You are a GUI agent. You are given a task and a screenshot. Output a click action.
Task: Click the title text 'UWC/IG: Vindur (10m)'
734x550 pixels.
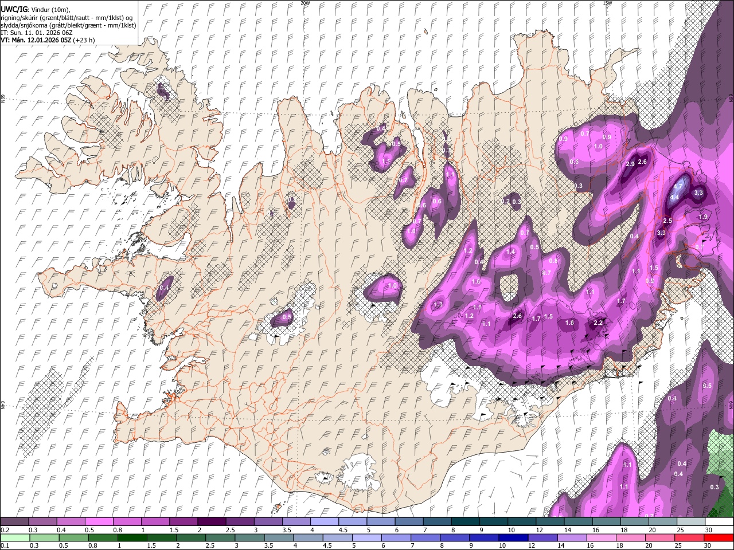tap(35, 10)
